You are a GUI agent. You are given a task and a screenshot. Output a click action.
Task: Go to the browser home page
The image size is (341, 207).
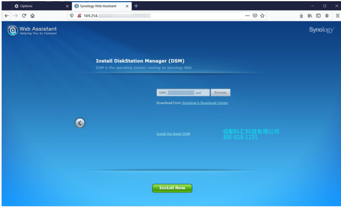pos(32,16)
